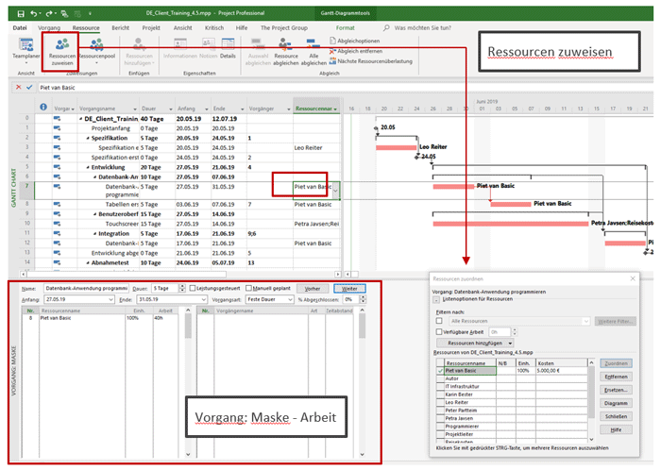
Task: Confirm the entry with the checkmark icon
Action: (29, 88)
